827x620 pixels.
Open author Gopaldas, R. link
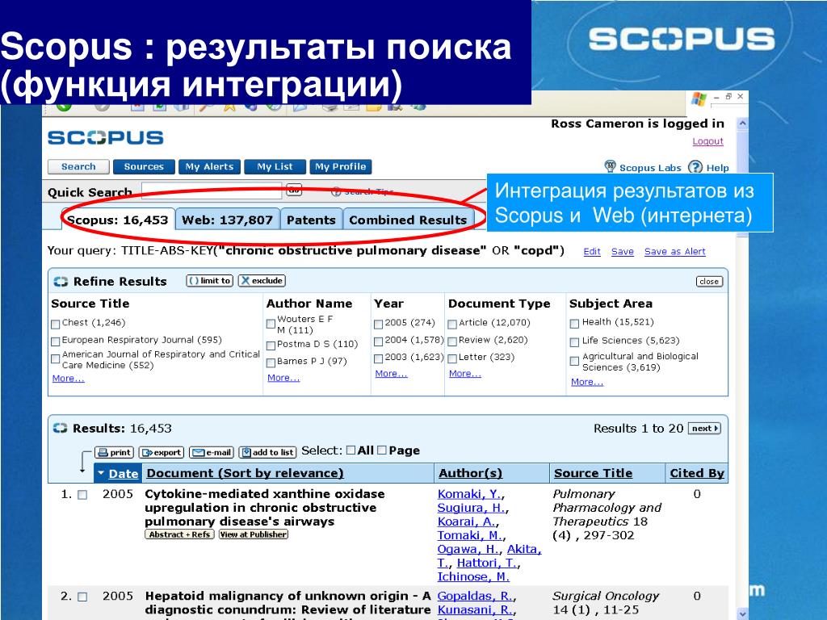(x=475, y=597)
